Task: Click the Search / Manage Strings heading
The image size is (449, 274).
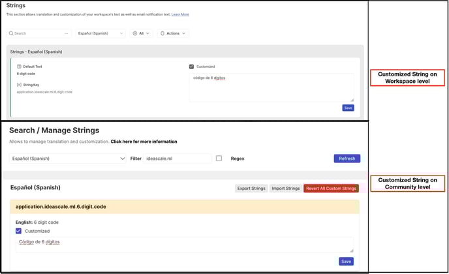Action: pyautogui.click(x=54, y=130)
